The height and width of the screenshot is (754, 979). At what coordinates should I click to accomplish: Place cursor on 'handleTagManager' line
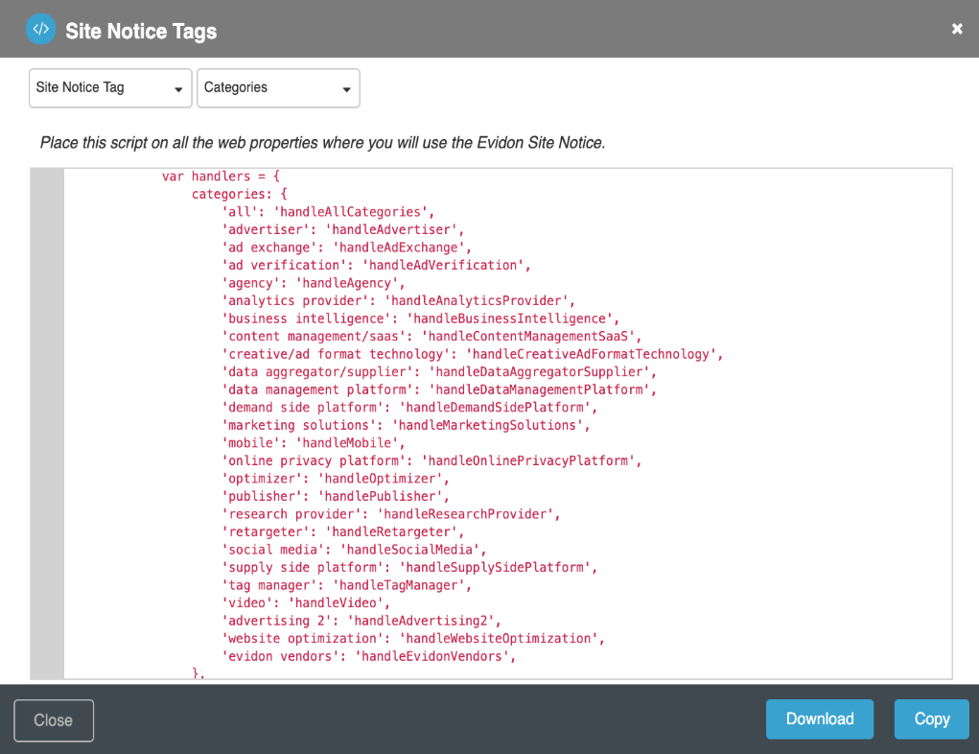pyautogui.click(x=346, y=585)
